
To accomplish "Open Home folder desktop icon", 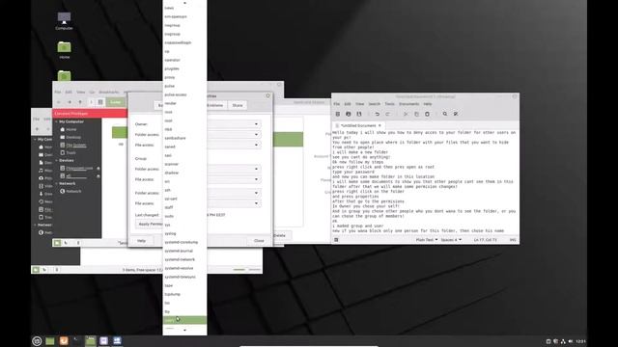I will [65, 49].
